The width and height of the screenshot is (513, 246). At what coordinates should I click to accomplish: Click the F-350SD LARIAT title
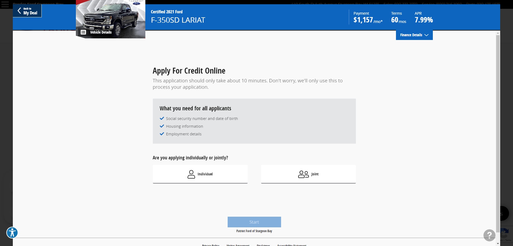coord(178,20)
